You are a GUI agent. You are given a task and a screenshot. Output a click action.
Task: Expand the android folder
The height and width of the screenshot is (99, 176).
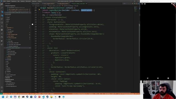[x=8, y=19]
